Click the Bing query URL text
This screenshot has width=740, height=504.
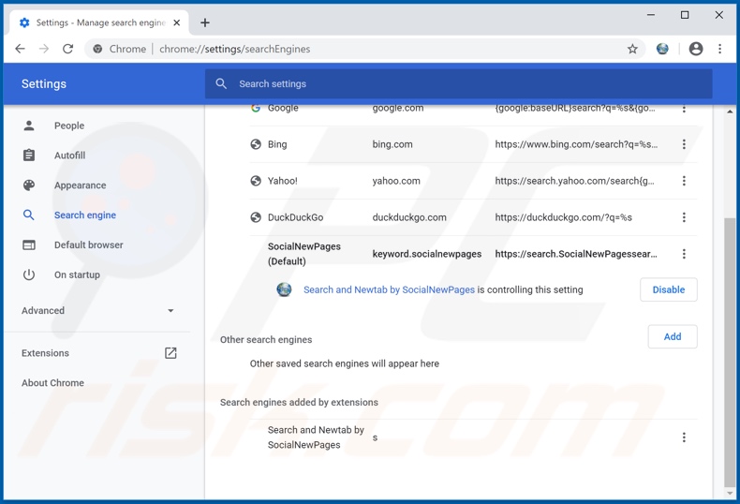coord(576,144)
